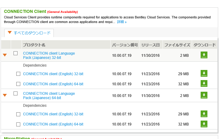Open the 詳細 » link
224x139 pixels.
pyautogui.click(x=122, y=22)
